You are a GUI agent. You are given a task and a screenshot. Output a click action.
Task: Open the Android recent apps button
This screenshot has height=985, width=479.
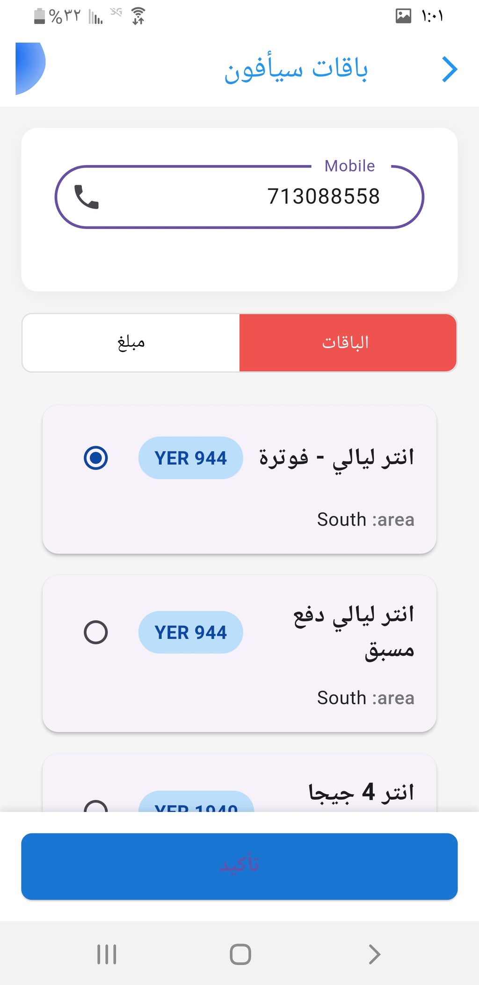(107, 954)
